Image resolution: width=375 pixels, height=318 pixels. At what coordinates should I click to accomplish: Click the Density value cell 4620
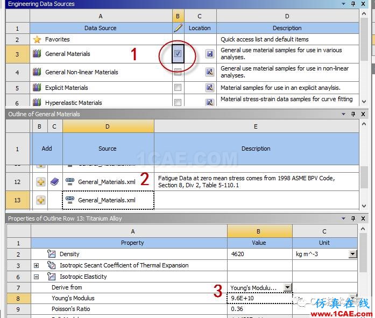(x=259, y=254)
